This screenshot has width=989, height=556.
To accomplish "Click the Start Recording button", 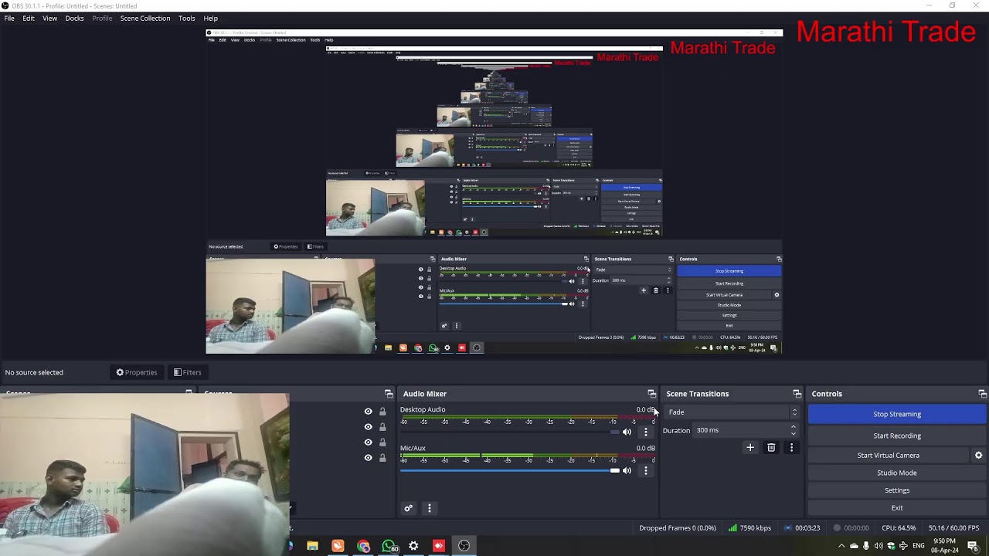I will pyautogui.click(x=897, y=436).
